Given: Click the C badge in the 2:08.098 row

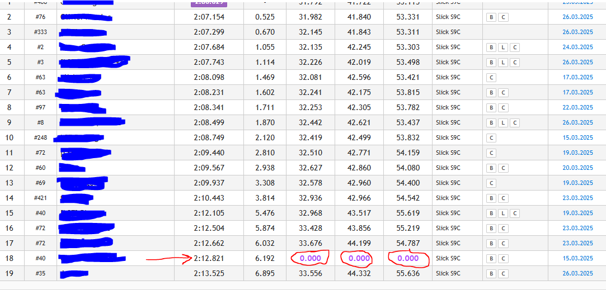Looking at the screenshot, I should coord(491,78).
